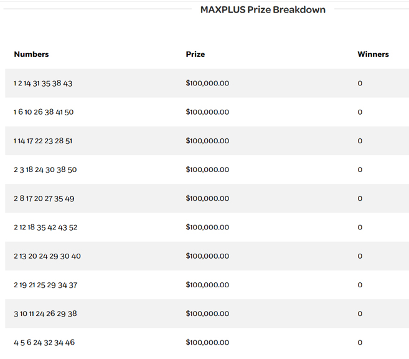Click the prize amount for 4 5 6 24 32 34 46
Screen dimensions: 409x359
[207, 342]
